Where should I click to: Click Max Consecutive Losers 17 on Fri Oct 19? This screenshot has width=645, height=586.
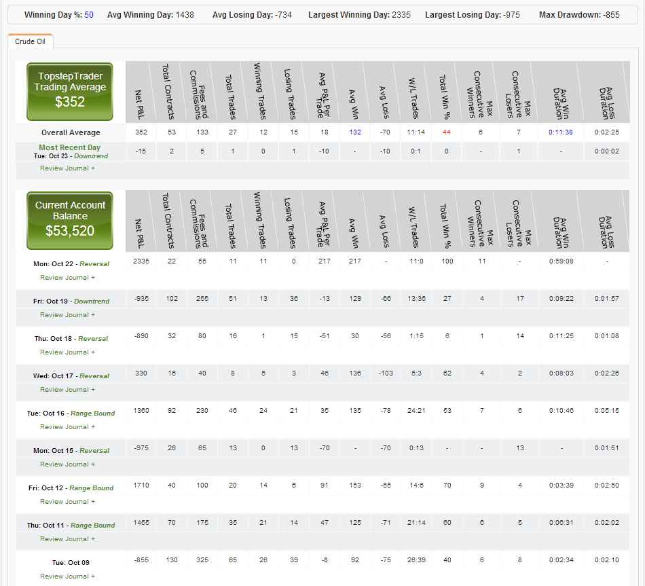coord(520,299)
